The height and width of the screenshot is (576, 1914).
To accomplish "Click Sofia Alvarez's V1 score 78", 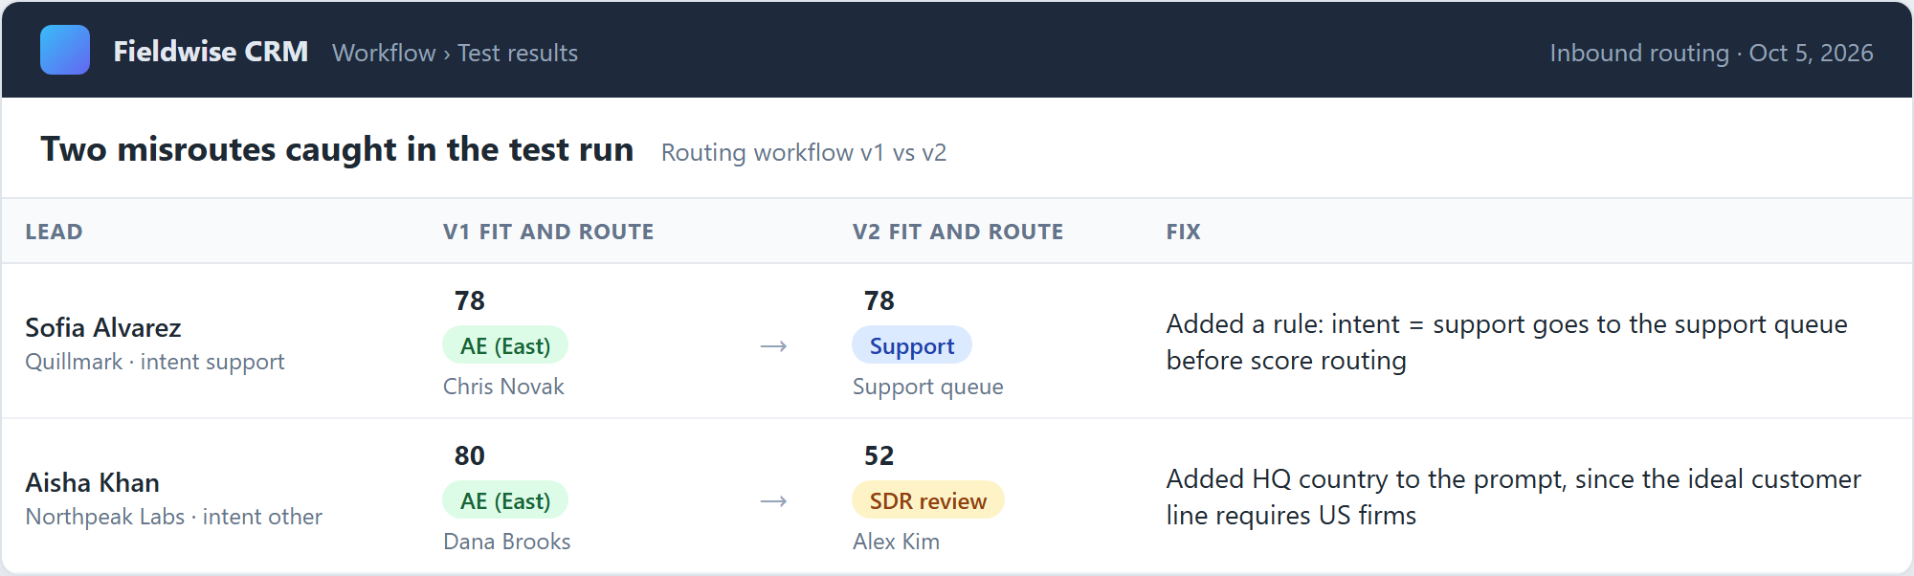I will (470, 300).
